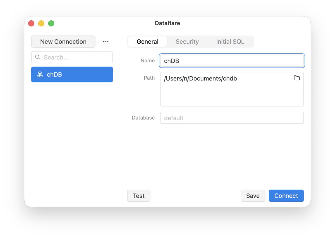Image resolution: width=335 pixels, height=239 pixels.
Task: Click the New Connection button
Action: pyautogui.click(x=63, y=42)
